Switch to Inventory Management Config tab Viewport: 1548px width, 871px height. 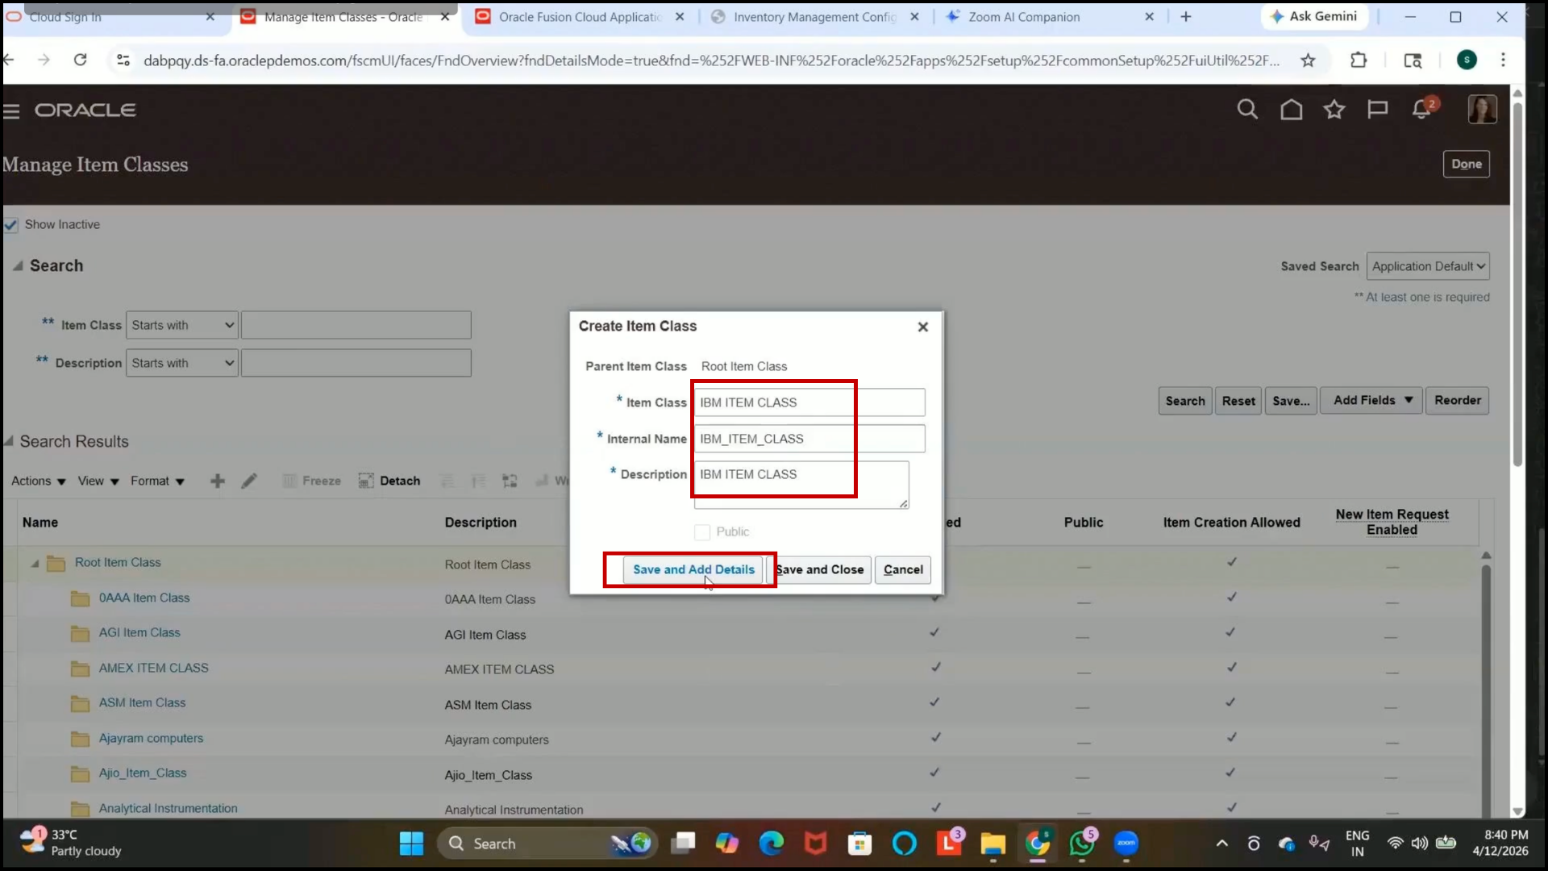point(814,16)
